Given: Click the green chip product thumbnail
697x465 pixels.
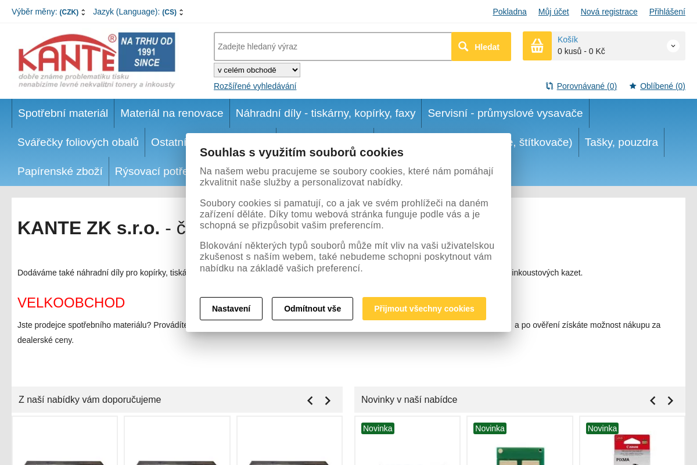Looking at the screenshot, I should point(520,455).
